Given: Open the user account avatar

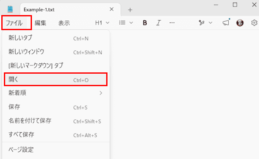Looking at the screenshot, I should (240, 23).
